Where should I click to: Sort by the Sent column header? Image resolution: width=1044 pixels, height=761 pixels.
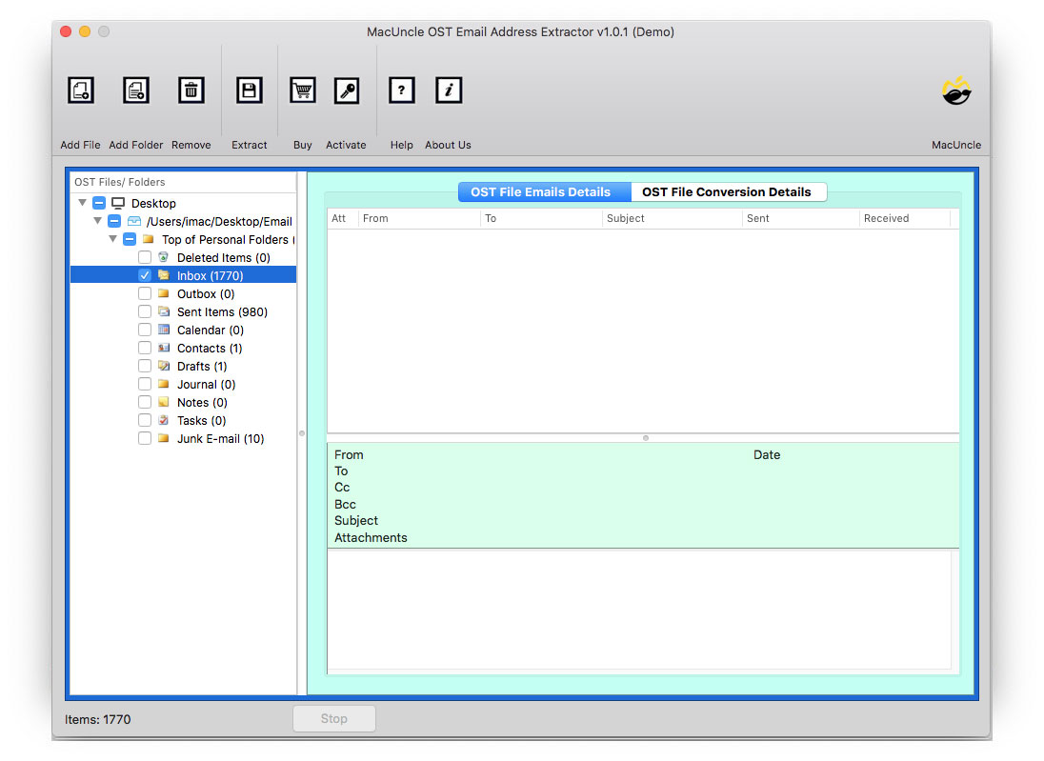[x=801, y=218]
